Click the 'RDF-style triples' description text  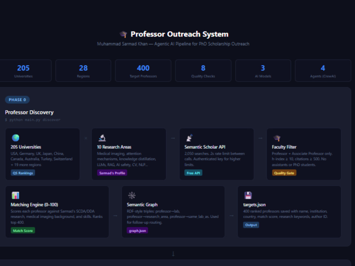pyautogui.click(x=173, y=217)
